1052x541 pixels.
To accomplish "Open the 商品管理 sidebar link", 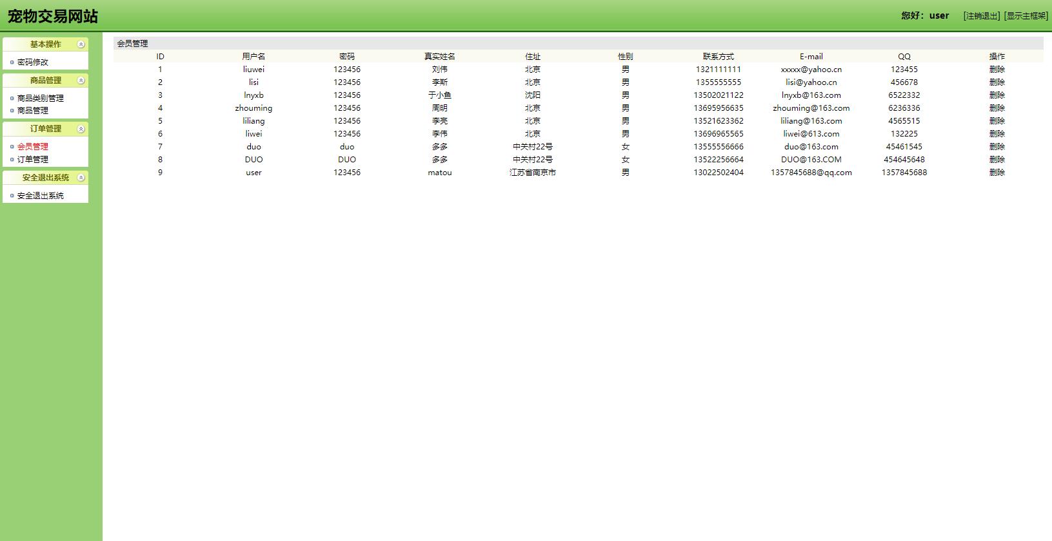I will (x=32, y=111).
